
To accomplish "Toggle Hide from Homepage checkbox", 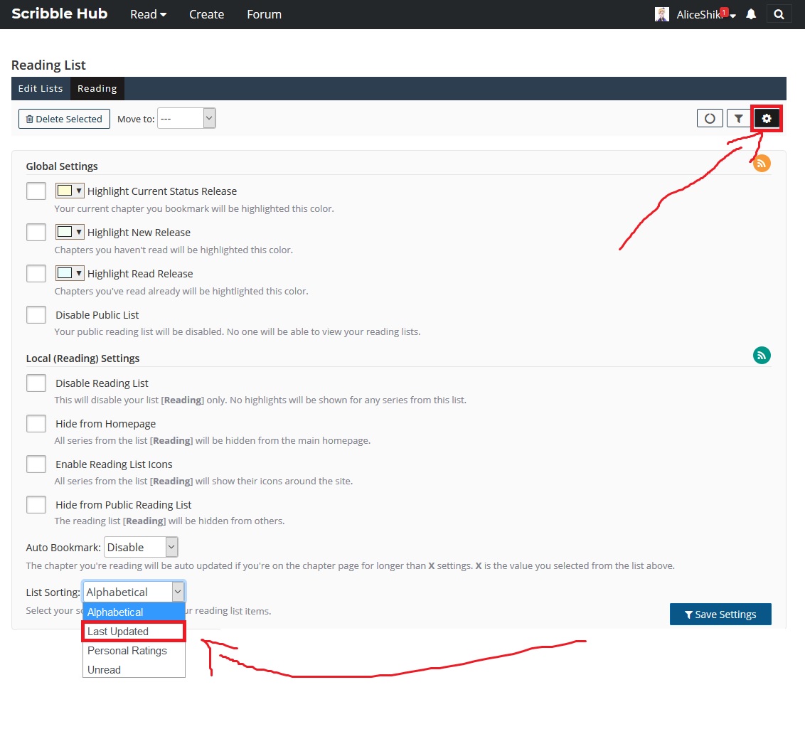I will [36, 424].
